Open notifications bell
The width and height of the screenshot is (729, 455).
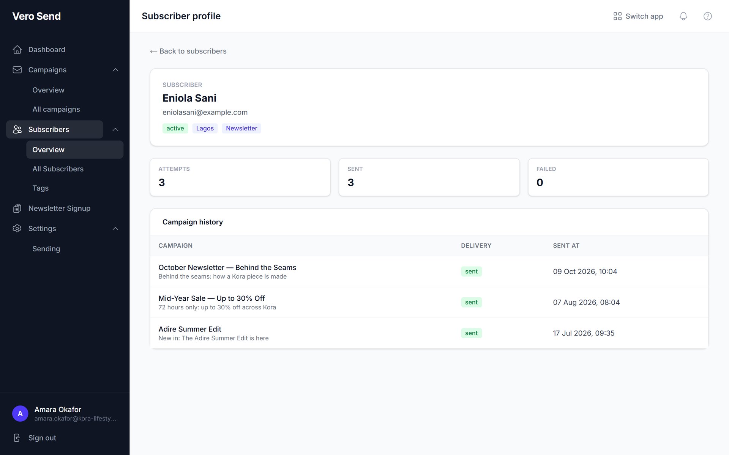point(683,16)
